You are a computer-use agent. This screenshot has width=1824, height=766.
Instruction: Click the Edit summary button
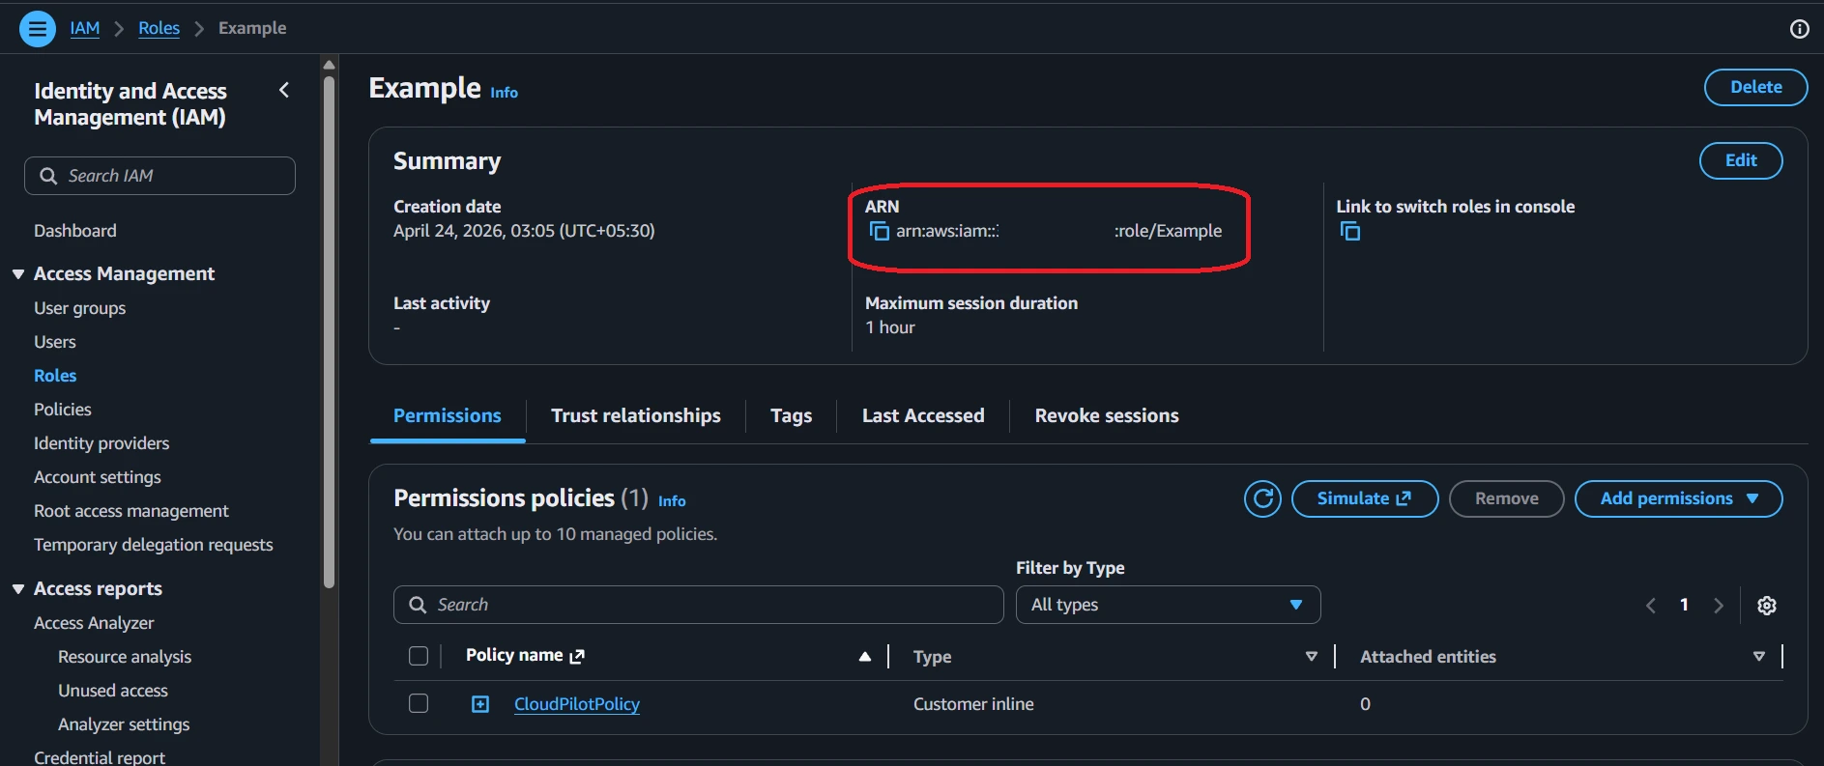coord(1741,160)
